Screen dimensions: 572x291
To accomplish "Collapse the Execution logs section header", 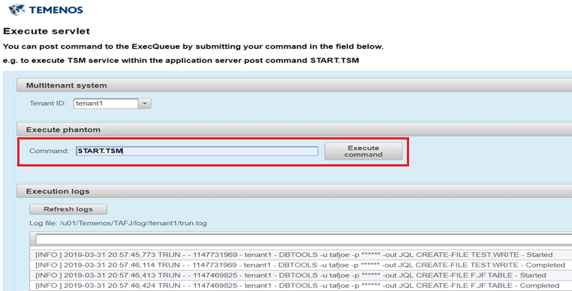I will pos(294,191).
